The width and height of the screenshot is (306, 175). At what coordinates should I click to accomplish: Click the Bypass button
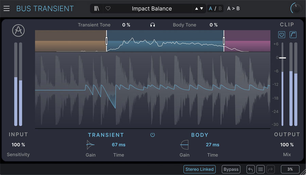click(x=231, y=169)
